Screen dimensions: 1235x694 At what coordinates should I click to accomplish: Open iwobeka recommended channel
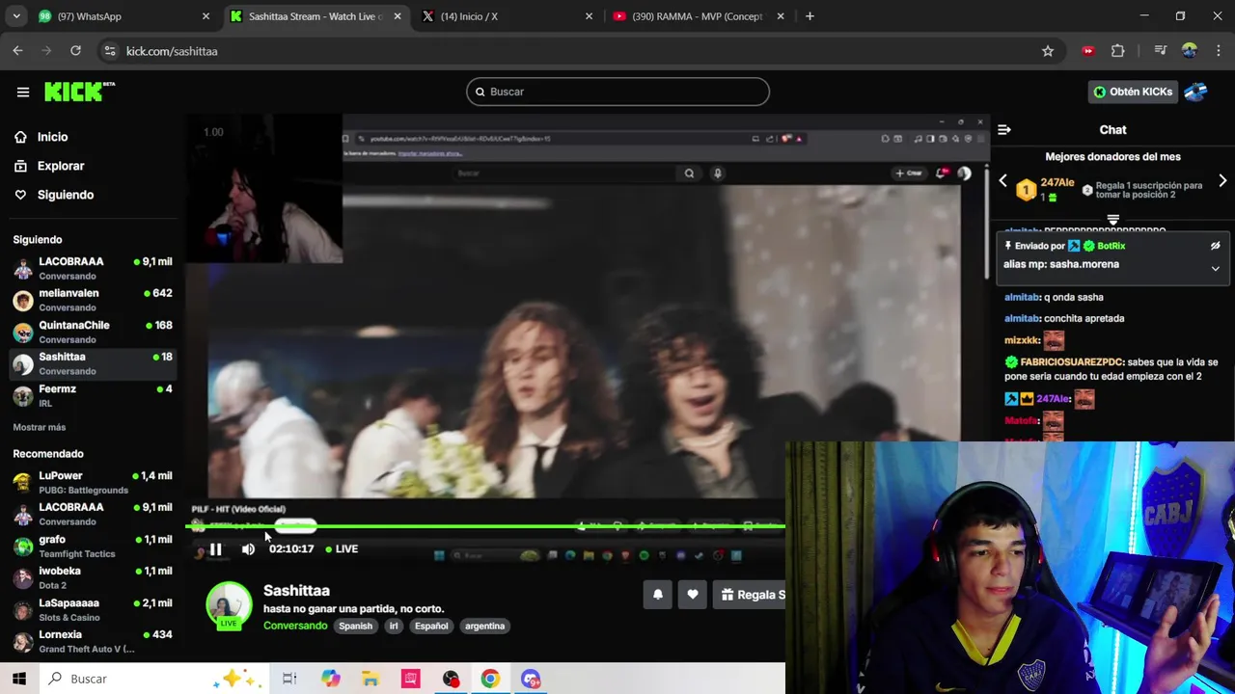pos(93,577)
